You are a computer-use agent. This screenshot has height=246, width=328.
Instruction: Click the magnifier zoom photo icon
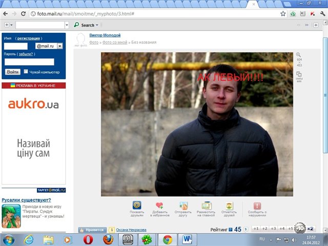pyautogui.click(x=298, y=55)
